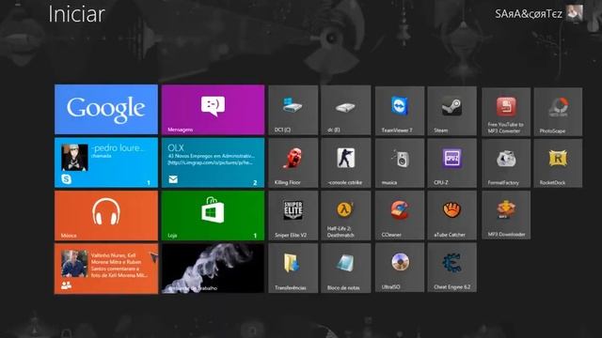
Task: Launch Cheat Engine 6.2
Action: [x=451, y=268]
